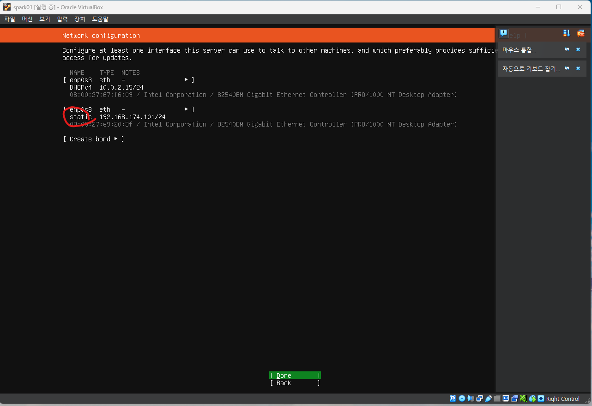Click the shared folders status icon
The width and height of the screenshot is (592, 406).
tap(497, 399)
